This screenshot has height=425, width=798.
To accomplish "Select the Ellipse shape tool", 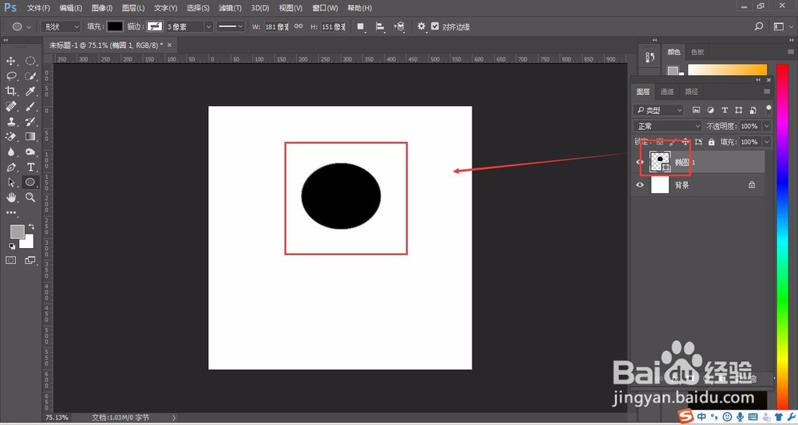I will click(30, 182).
